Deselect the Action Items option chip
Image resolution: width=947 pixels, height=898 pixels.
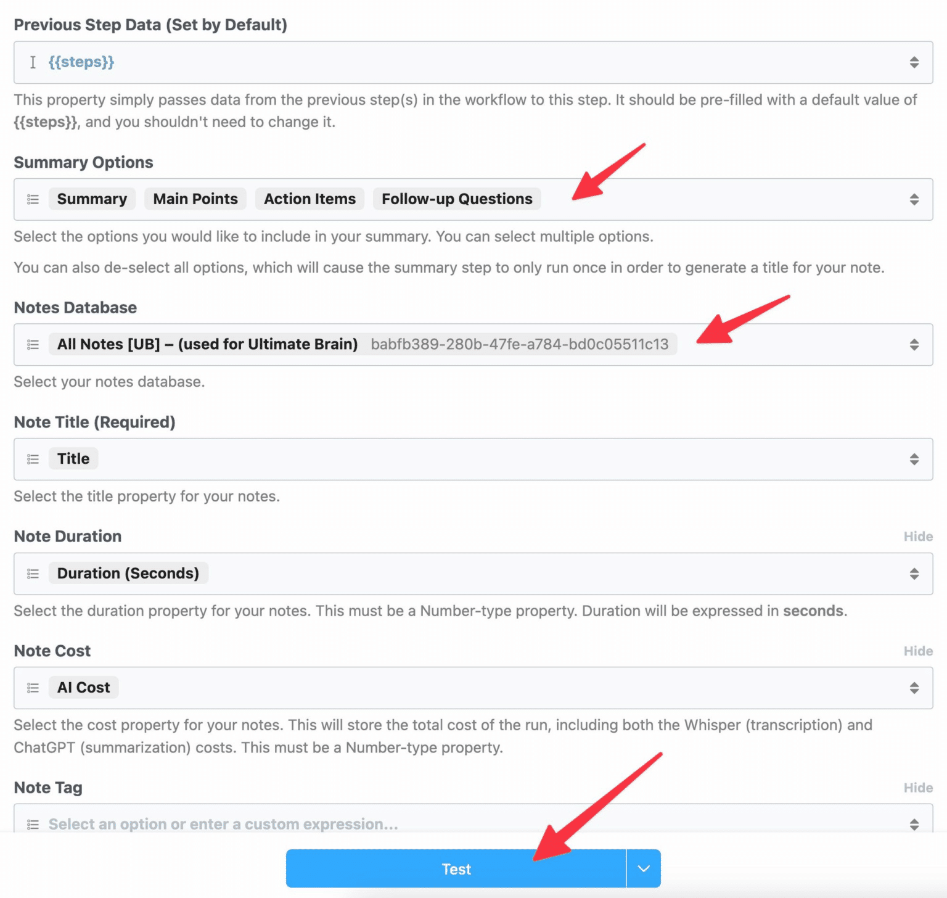(310, 199)
